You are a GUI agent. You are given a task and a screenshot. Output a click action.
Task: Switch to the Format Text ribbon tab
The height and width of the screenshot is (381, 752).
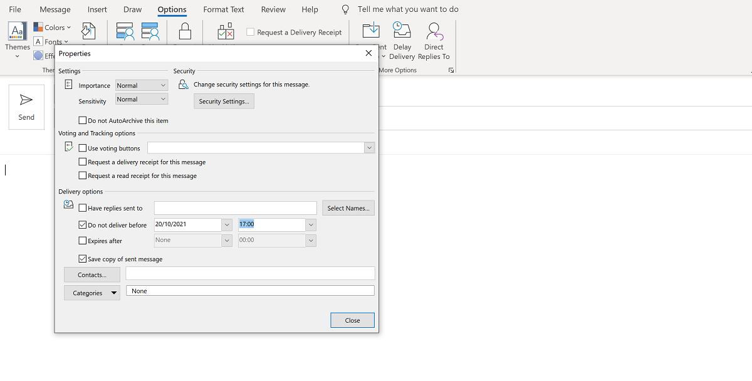pyautogui.click(x=224, y=9)
